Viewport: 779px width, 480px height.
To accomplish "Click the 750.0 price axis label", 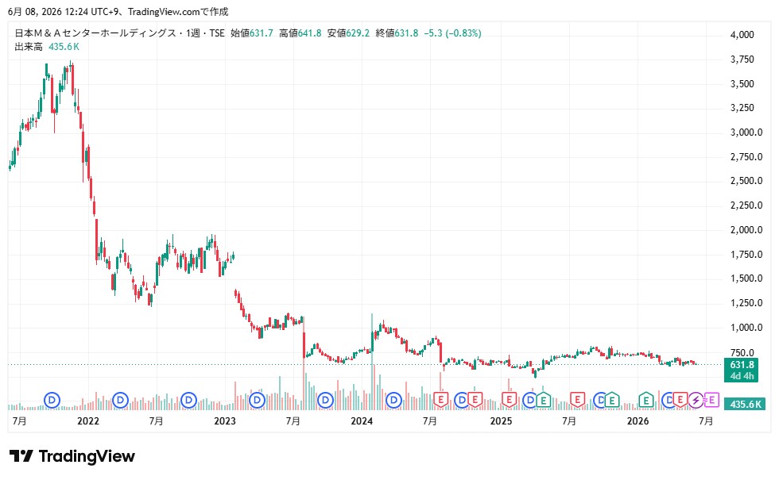I will tap(742, 352).
